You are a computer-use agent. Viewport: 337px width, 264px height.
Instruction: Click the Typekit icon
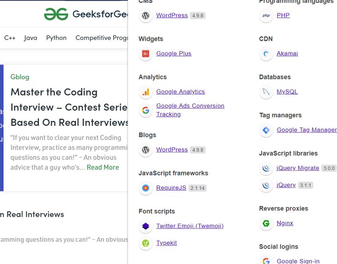click(x=146, y=243)
